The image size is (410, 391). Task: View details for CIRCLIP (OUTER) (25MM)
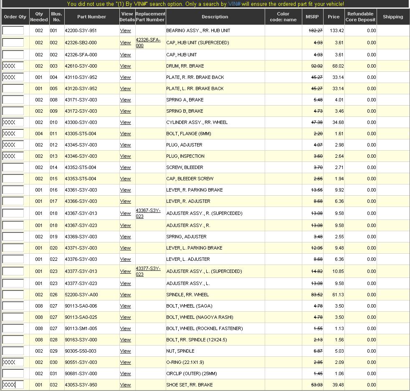click(x=125, y=373)
